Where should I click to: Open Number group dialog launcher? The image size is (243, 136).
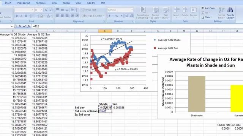pyautogui.click(x=133, y=21)
